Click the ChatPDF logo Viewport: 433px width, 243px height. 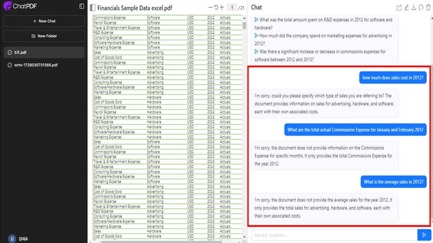(x=20, y=6)
